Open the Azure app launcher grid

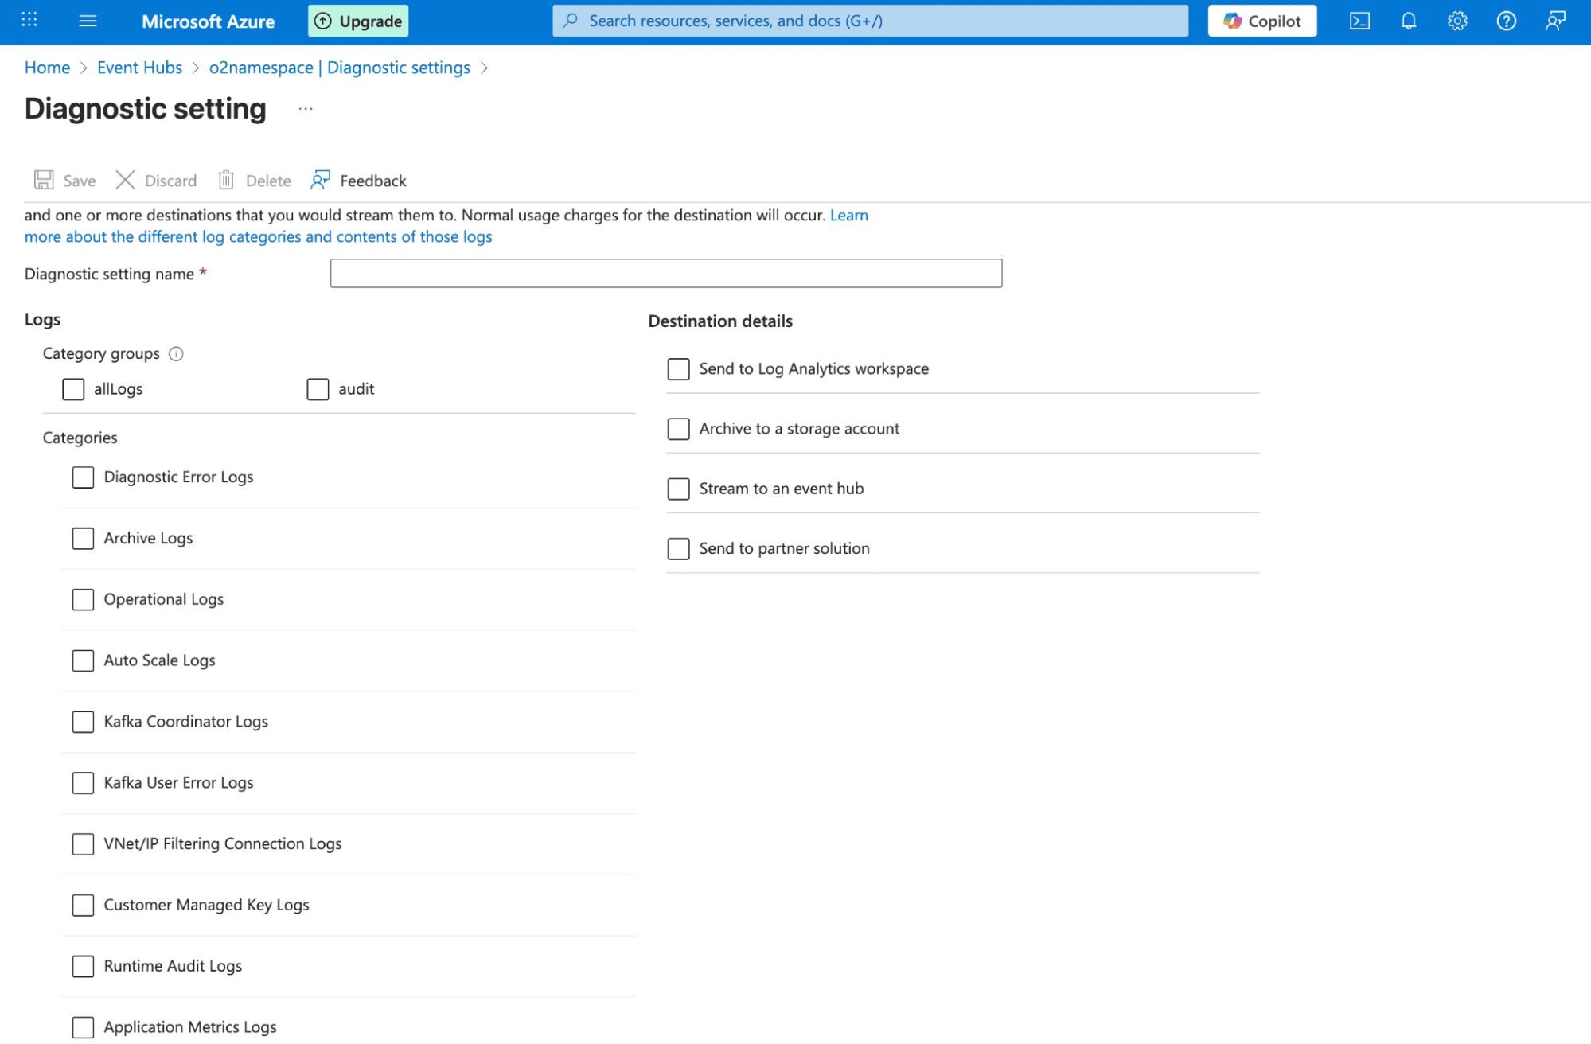tap(29, 20)
